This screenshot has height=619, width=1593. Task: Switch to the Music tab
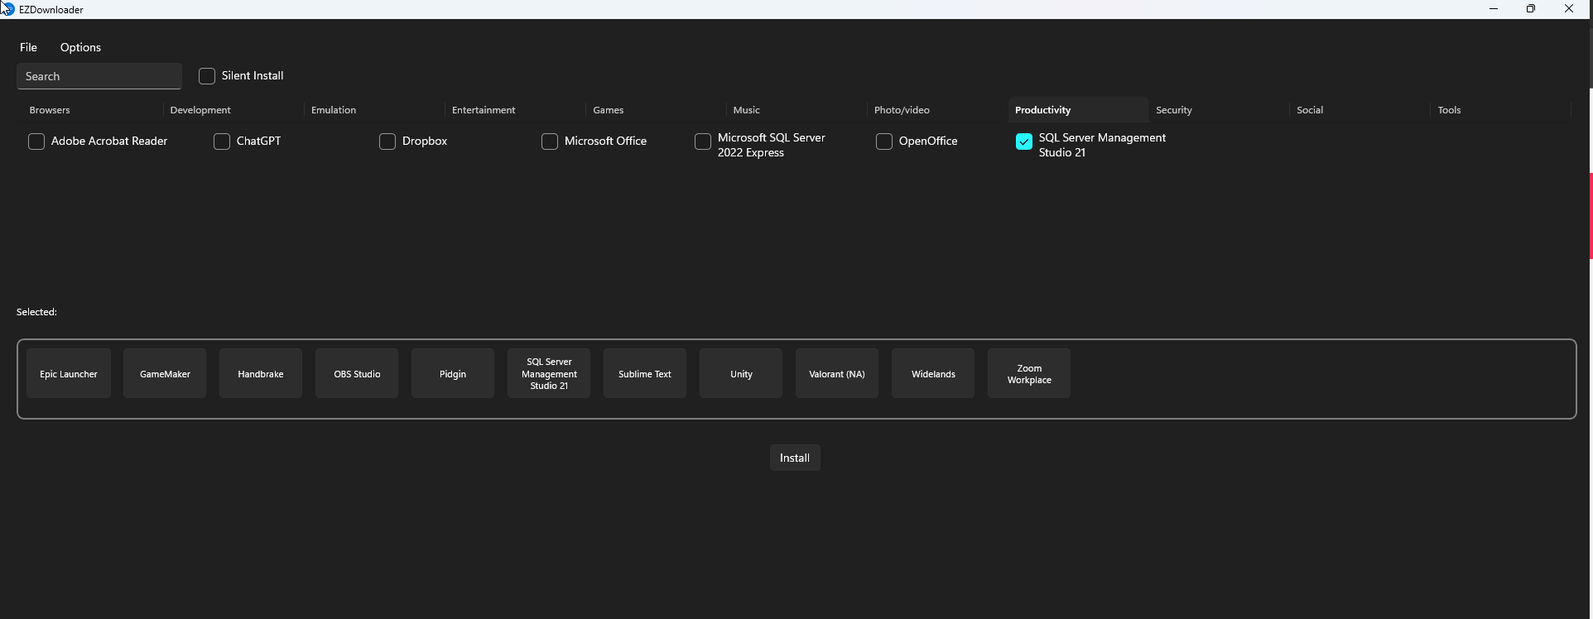point(796,110)
